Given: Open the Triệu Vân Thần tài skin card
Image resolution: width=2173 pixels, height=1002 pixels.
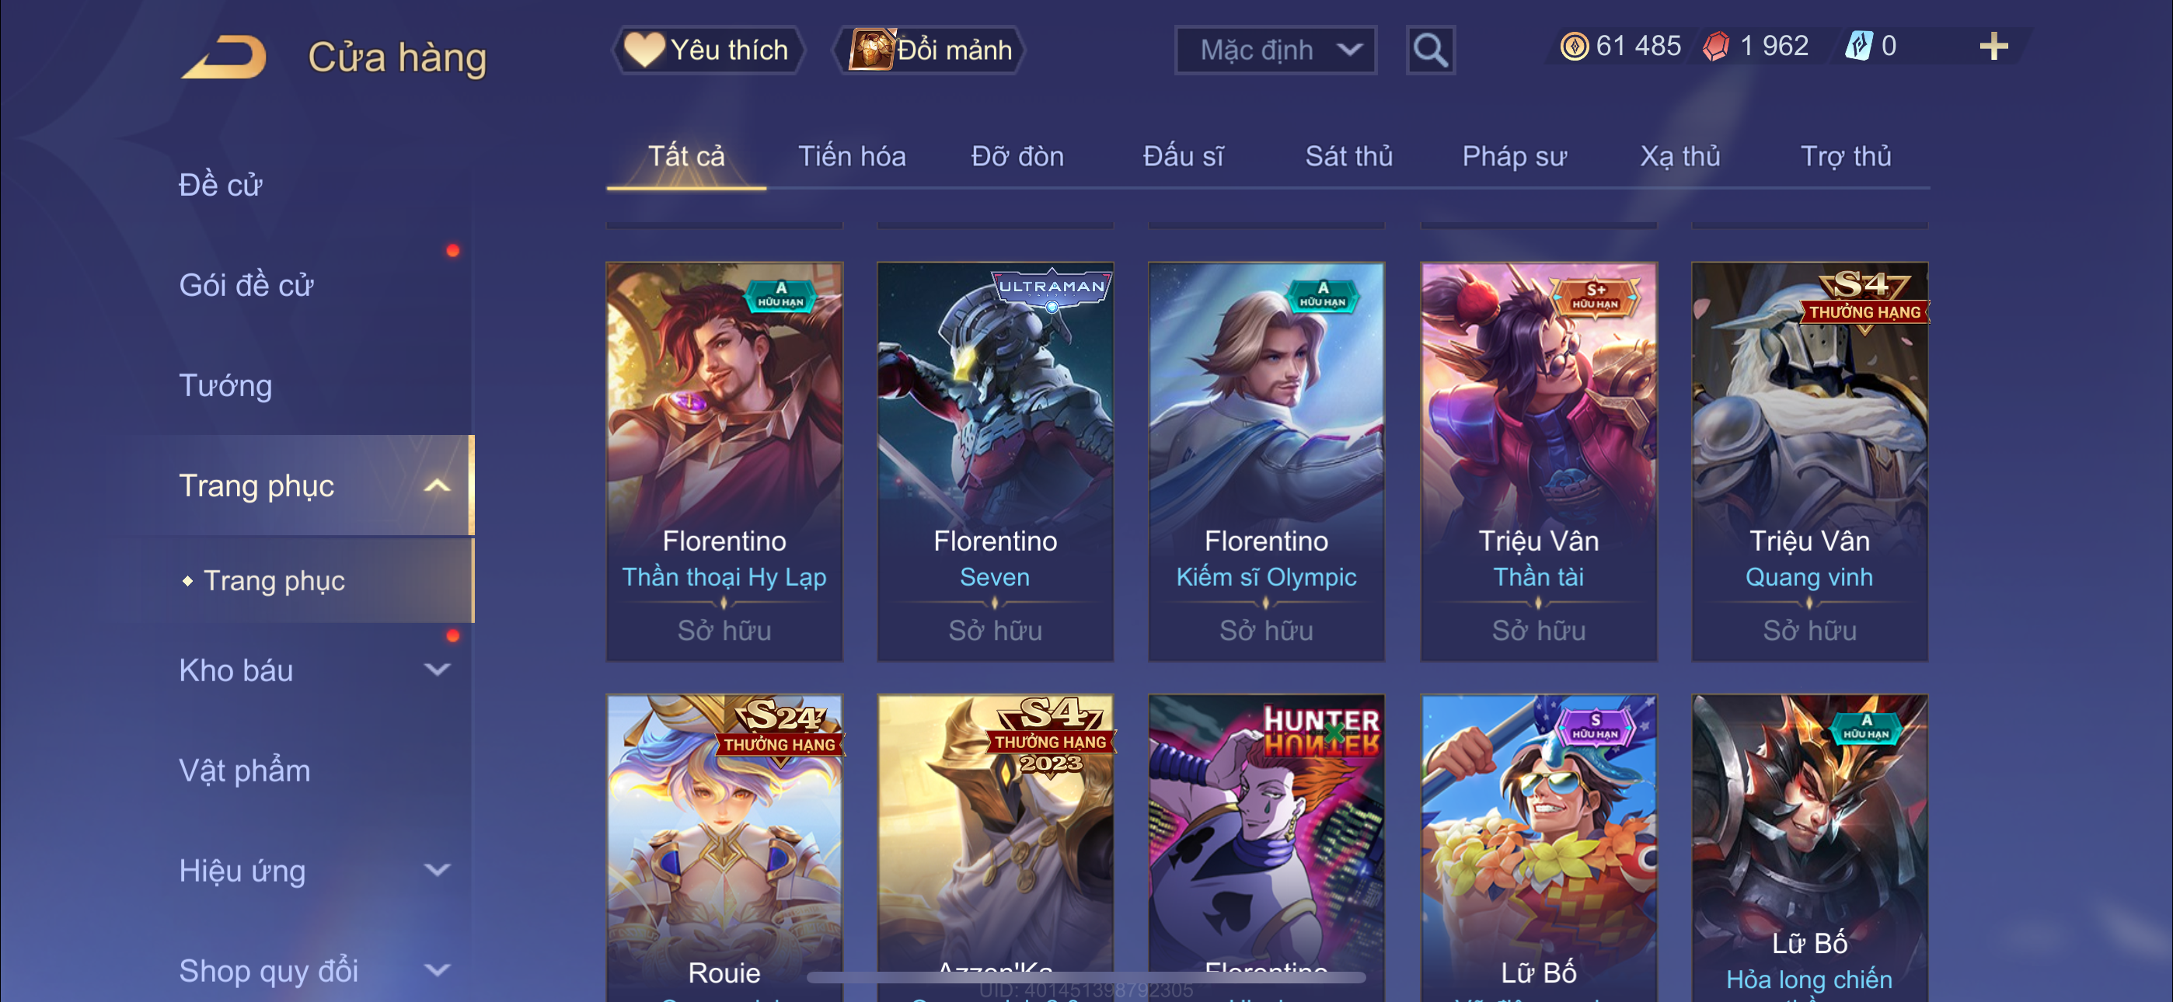Looking at the screenshot, I should coord(1539,461).
